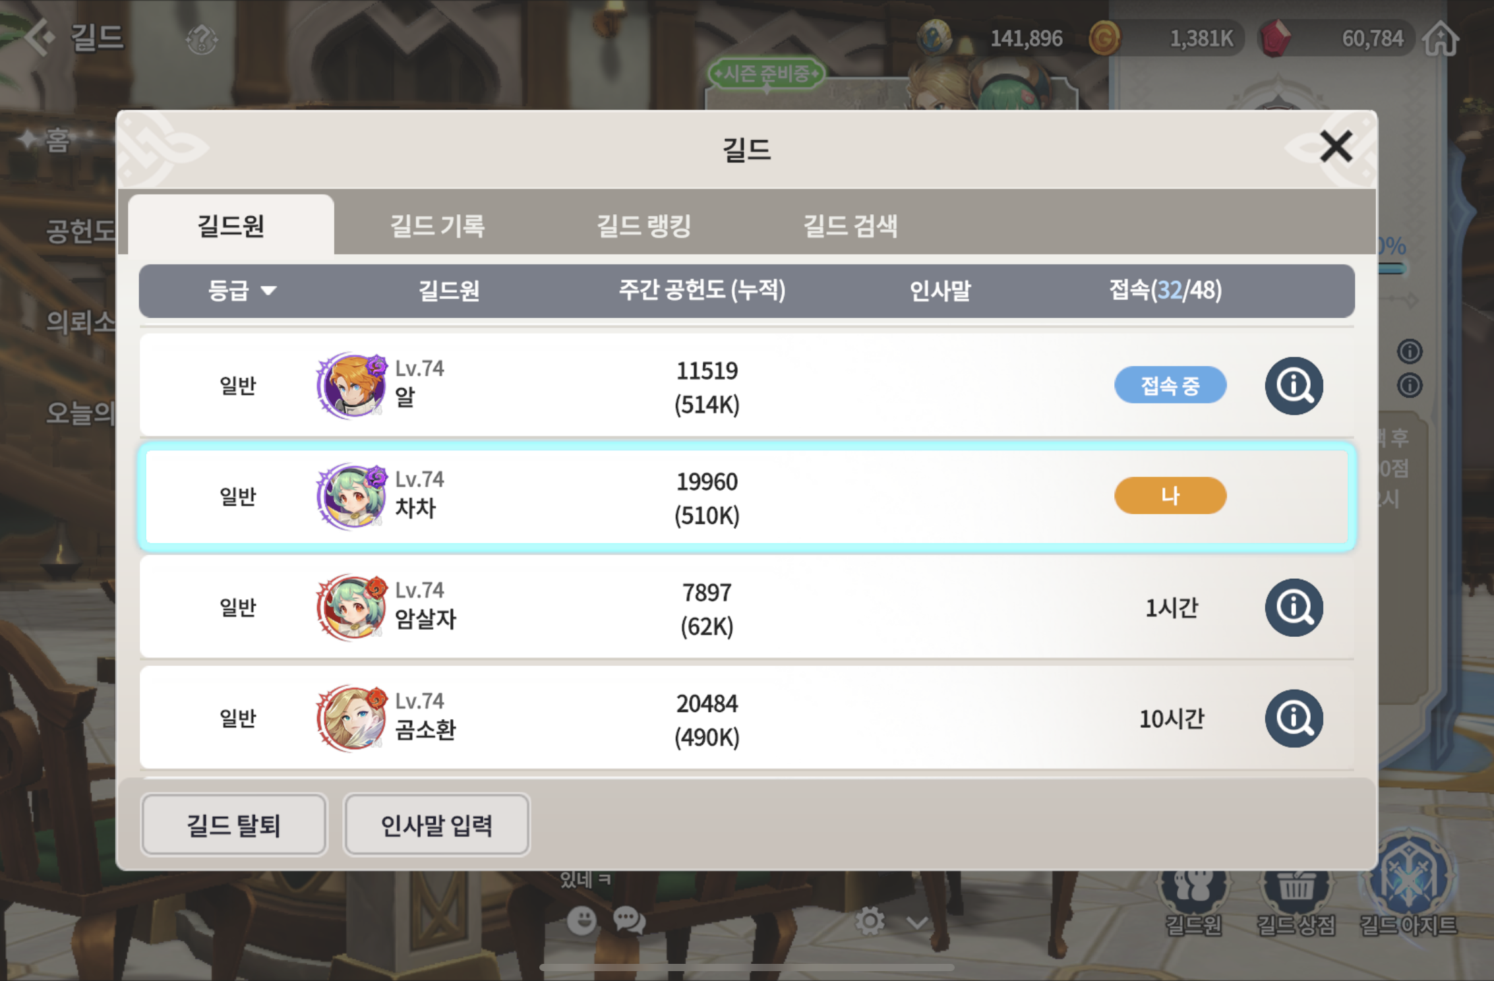Viewport: 1494px width, 981px height.
Task: Go back using top-left arrow
Action: [x=40, y=37]
